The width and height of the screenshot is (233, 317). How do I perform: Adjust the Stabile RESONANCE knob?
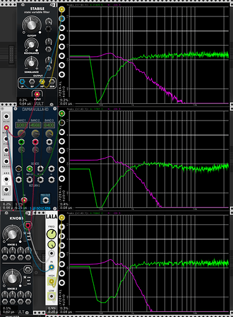tap(32, 44)
